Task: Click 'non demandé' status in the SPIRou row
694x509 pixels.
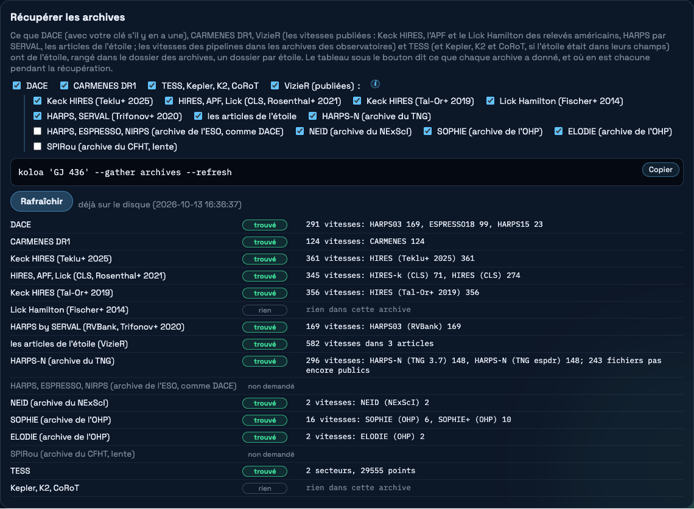Action: 271,455
